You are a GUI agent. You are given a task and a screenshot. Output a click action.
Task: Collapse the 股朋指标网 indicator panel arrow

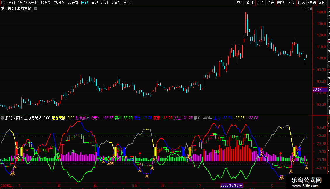[x=2, y=118]
